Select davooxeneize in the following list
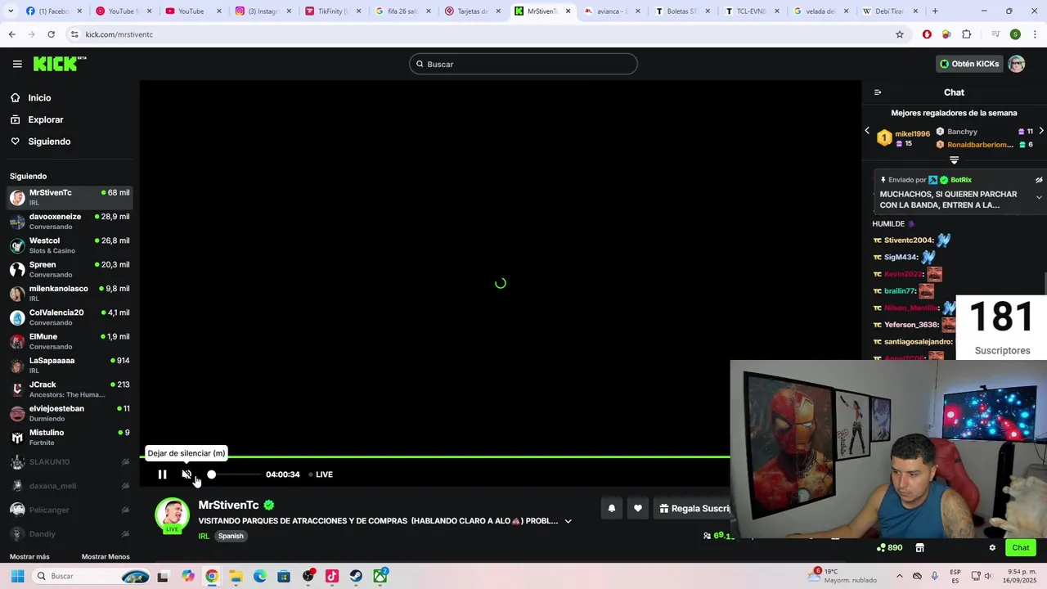 (70, 222)
